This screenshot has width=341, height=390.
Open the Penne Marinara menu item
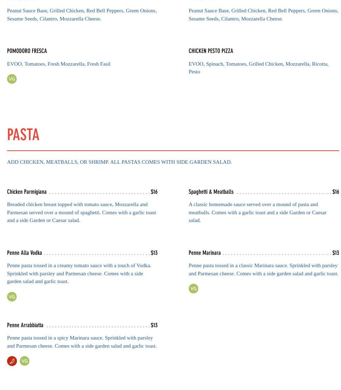(x=205, y=253)
